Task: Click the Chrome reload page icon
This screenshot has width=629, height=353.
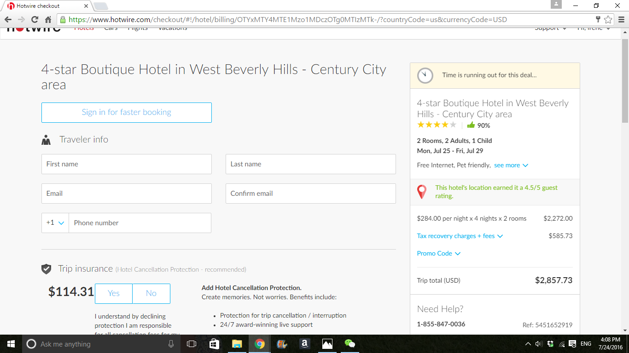Action: [x=35, y=20]
